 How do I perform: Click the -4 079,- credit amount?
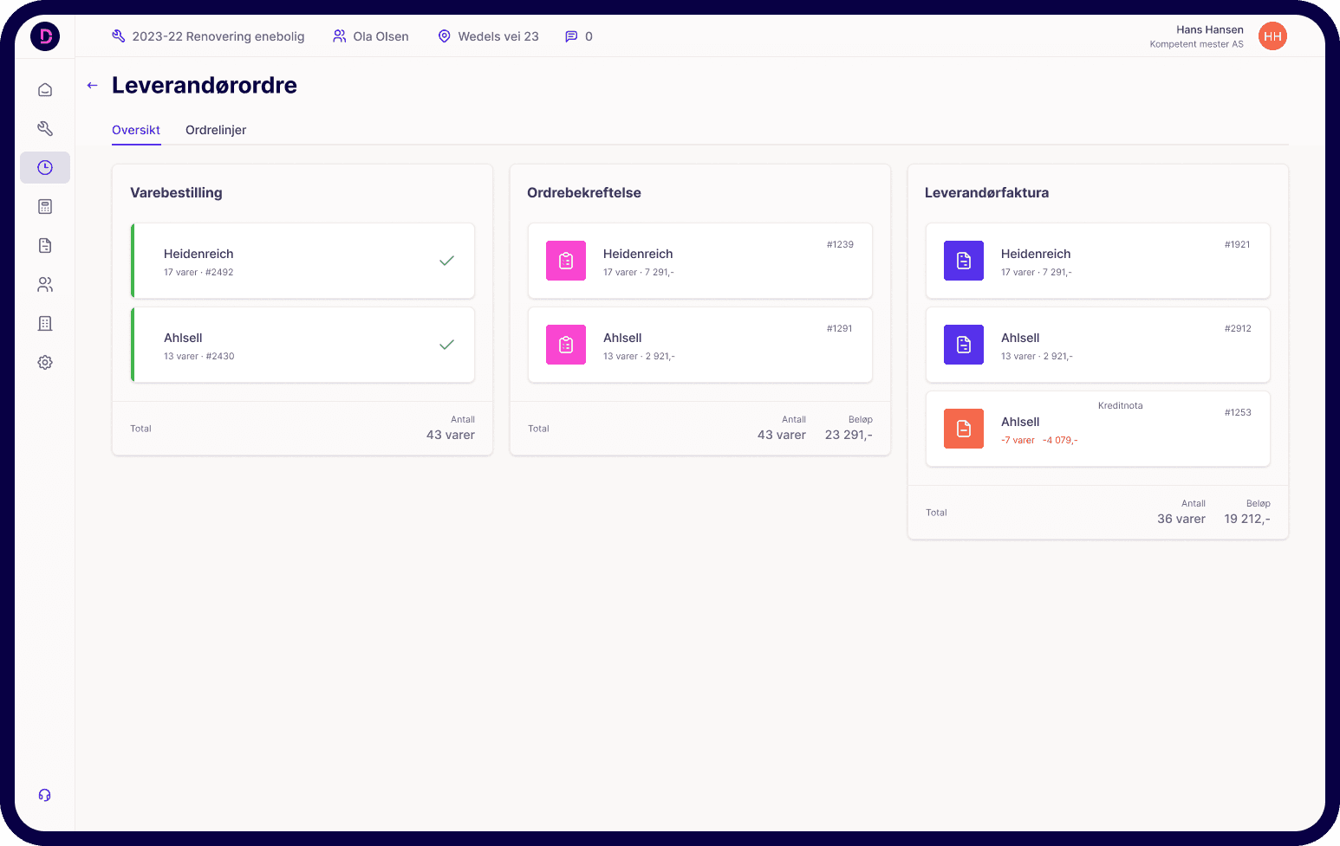pyautogui.click(x=1060, y=440)
